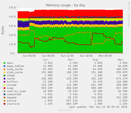Click the '1.0 G' y-axis label

click(12, 44)
